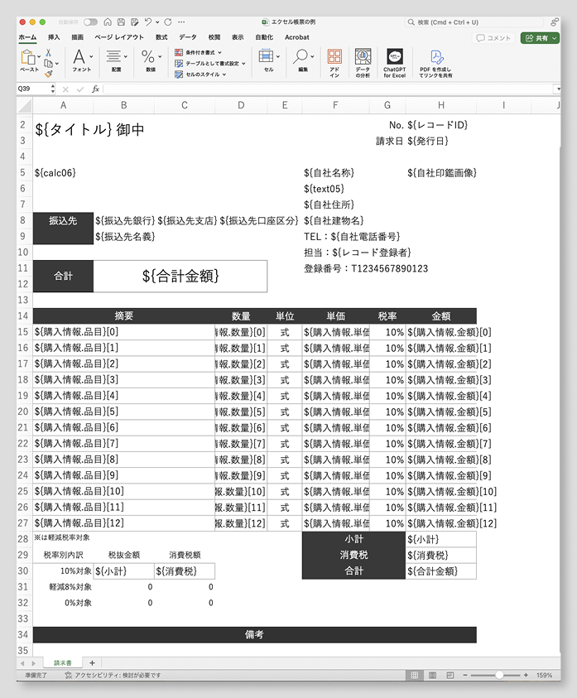The width and height of the screenshot is (577, 698).
Task: Open 条件付き書式 dropdown
Action: pos(199,52)
